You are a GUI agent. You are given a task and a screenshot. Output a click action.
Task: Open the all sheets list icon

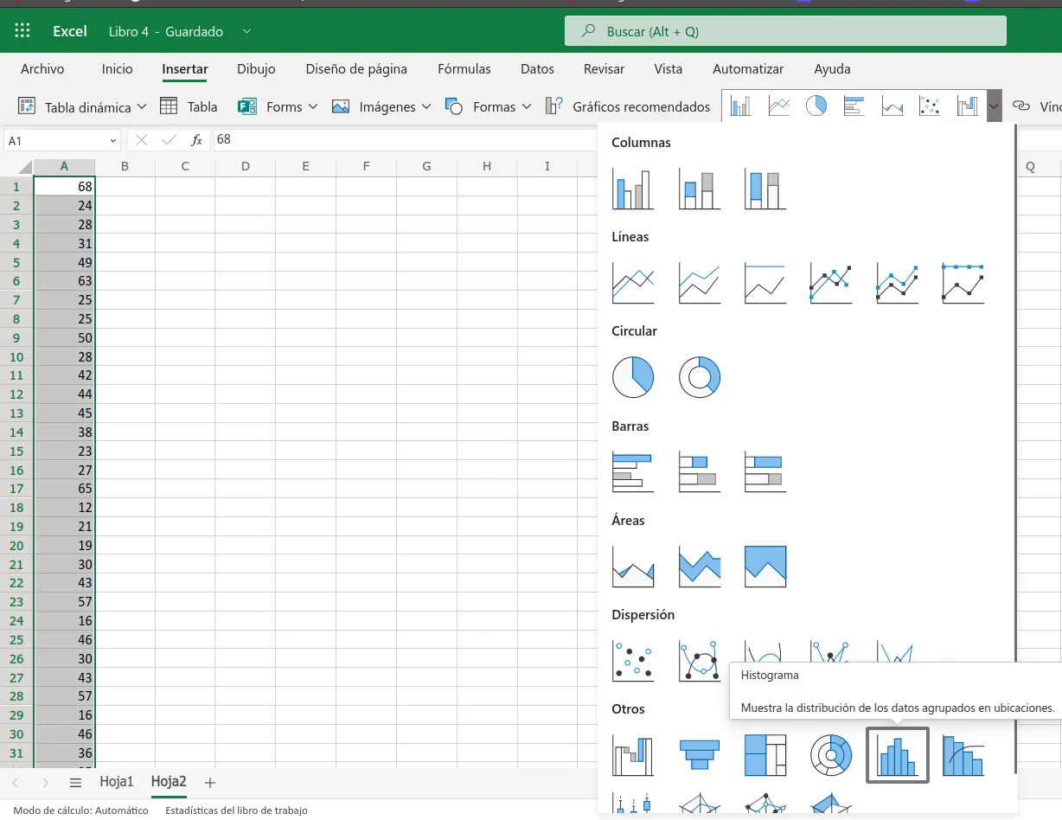pos(75,782)
